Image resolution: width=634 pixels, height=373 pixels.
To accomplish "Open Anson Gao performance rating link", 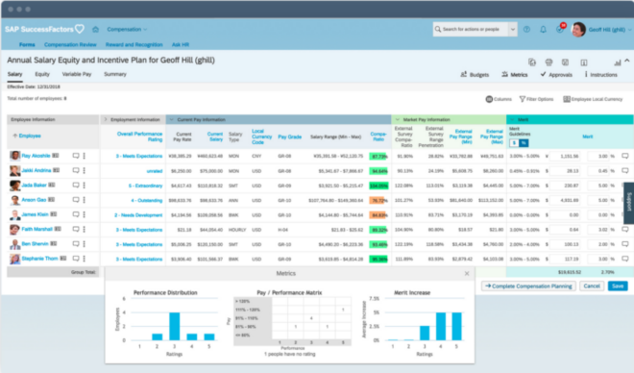I will click(x=146, y=200).
